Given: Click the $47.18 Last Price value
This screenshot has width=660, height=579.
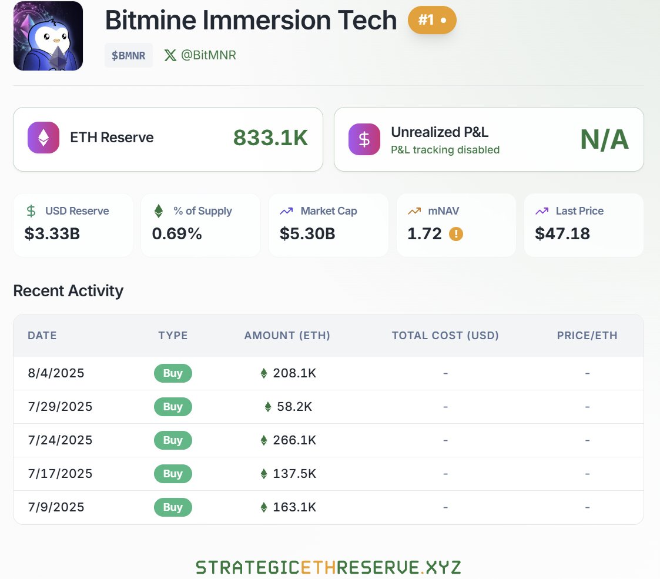Looking at the screenshot, I should [x=562, y=234].
